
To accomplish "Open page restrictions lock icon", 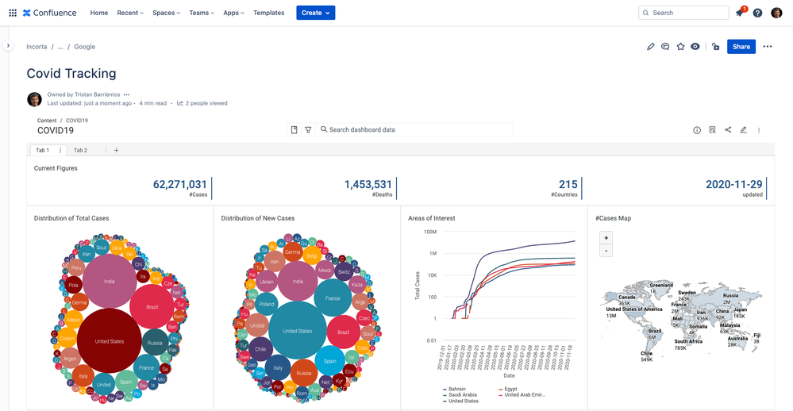I will 715,47.
